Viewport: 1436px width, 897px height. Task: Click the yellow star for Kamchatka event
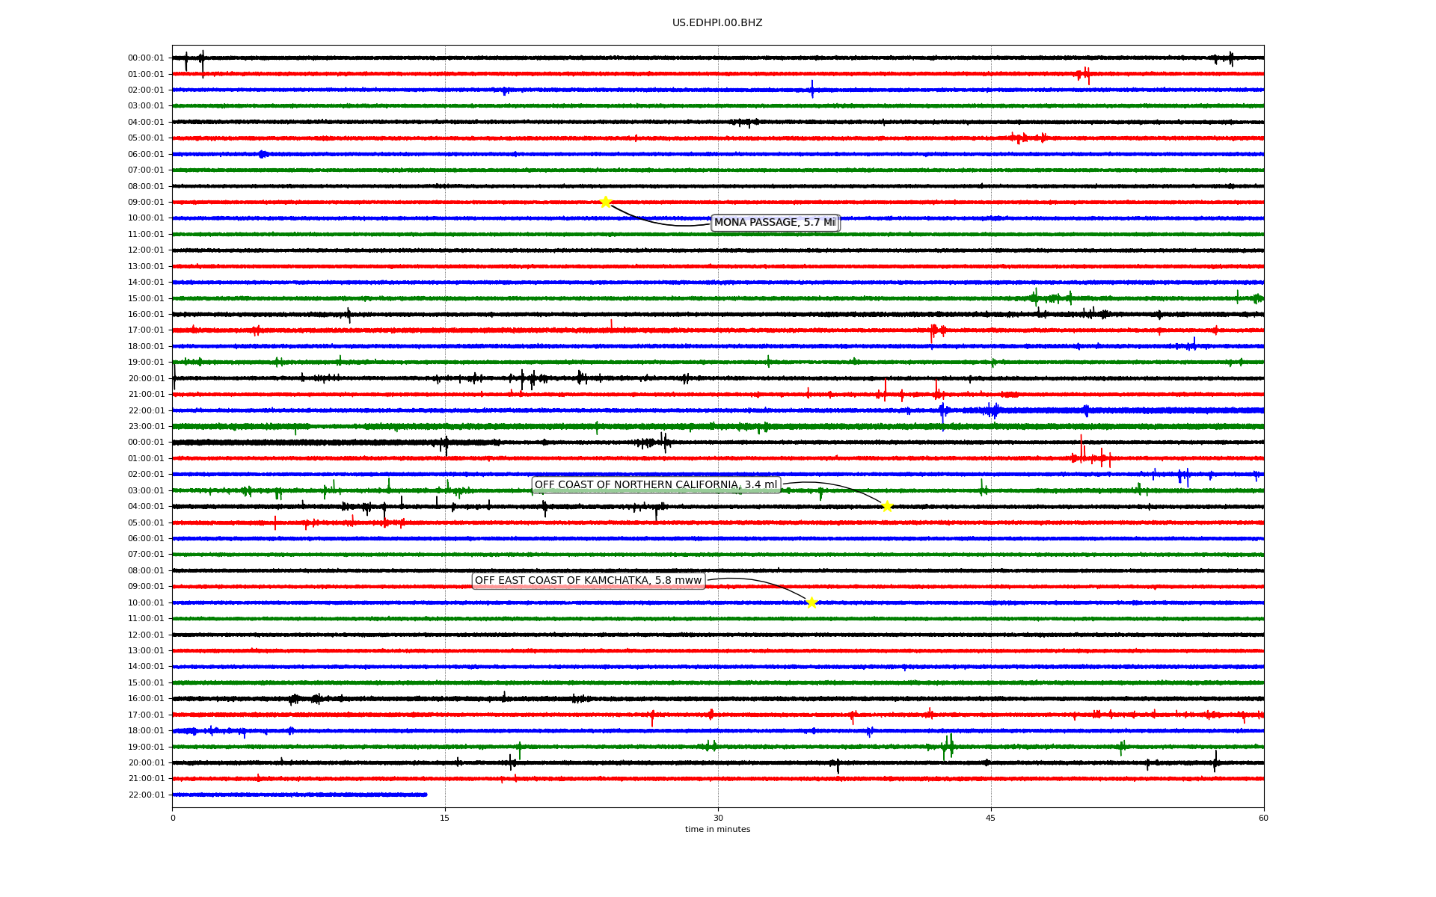(811, 602)
